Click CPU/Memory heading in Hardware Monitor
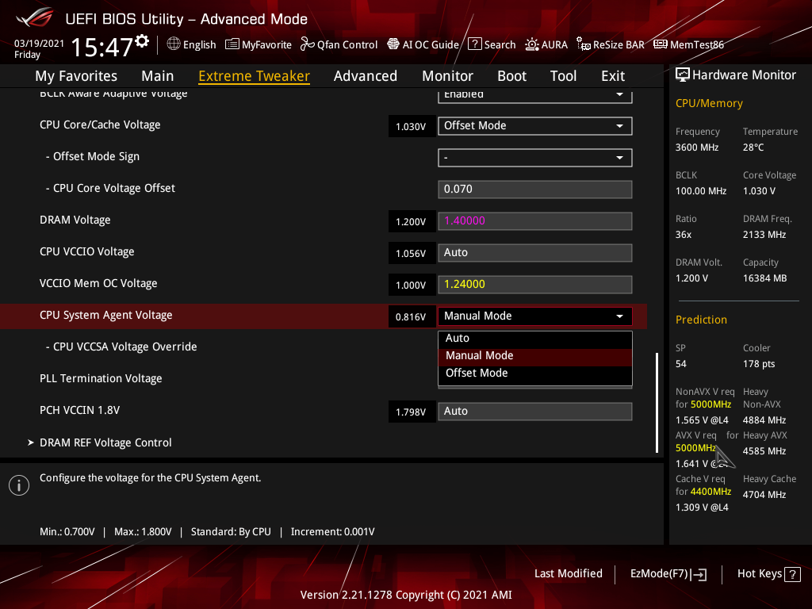 coord(709,103)
